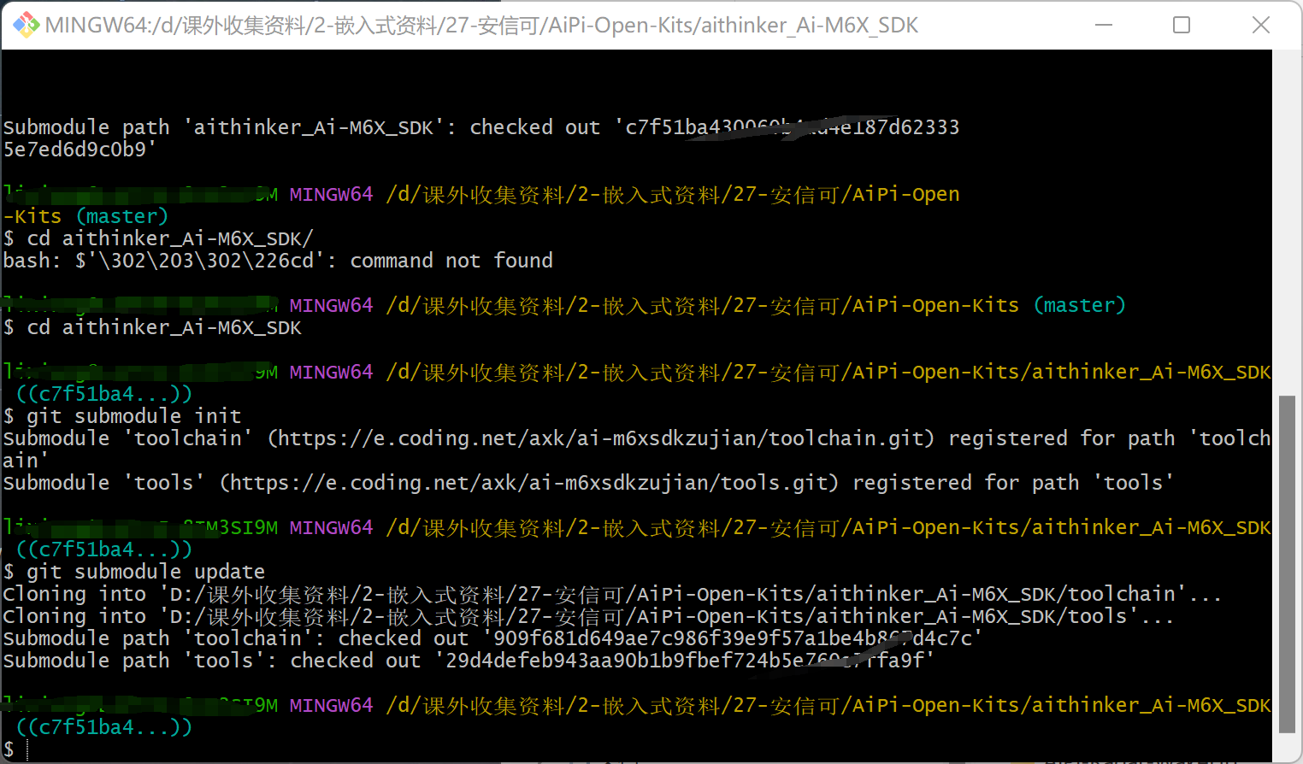Screen dimensions: 1303x764
Task: Click the last '((c7f51ba4...))' near bottom prompt
Action: tap(104, 727)
